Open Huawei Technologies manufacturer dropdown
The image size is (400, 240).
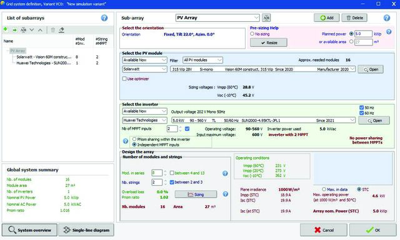(144, 120)
